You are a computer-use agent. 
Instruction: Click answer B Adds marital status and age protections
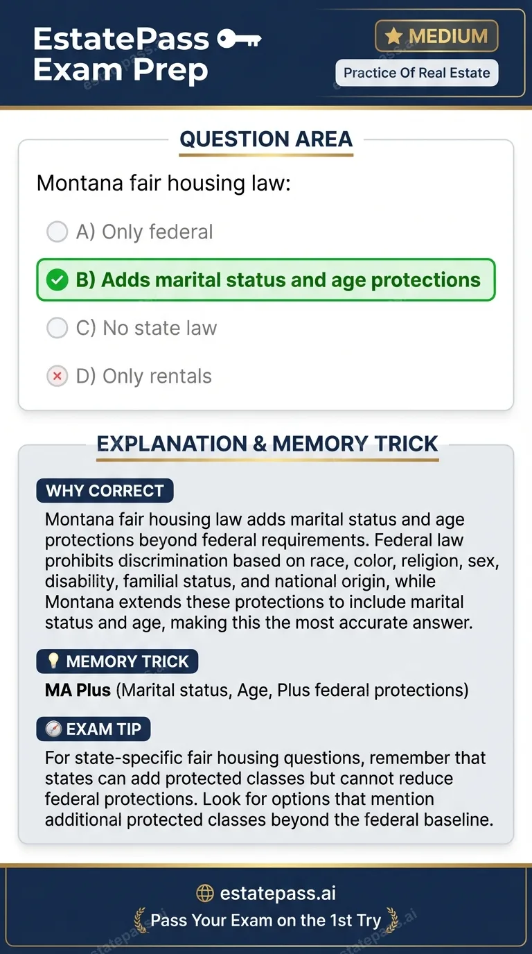[x=266, y=279]
